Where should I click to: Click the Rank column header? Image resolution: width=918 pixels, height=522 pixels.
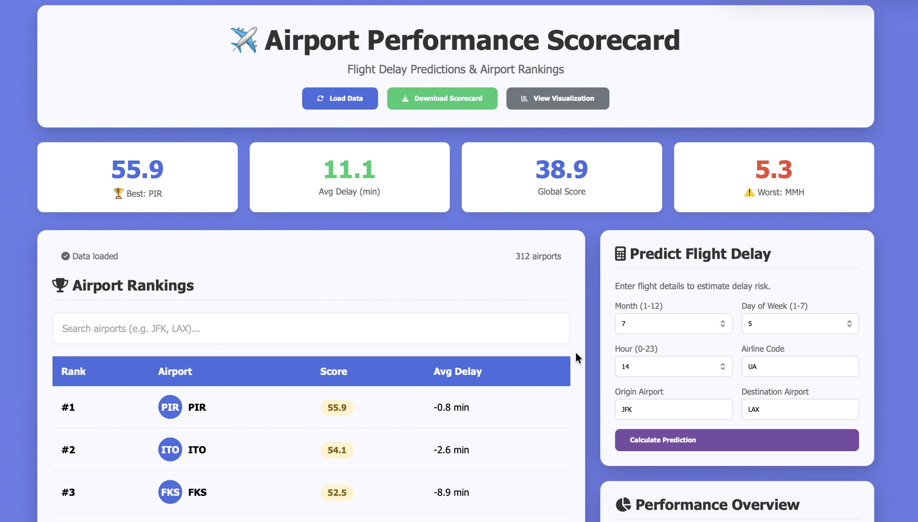click(74, 371)
